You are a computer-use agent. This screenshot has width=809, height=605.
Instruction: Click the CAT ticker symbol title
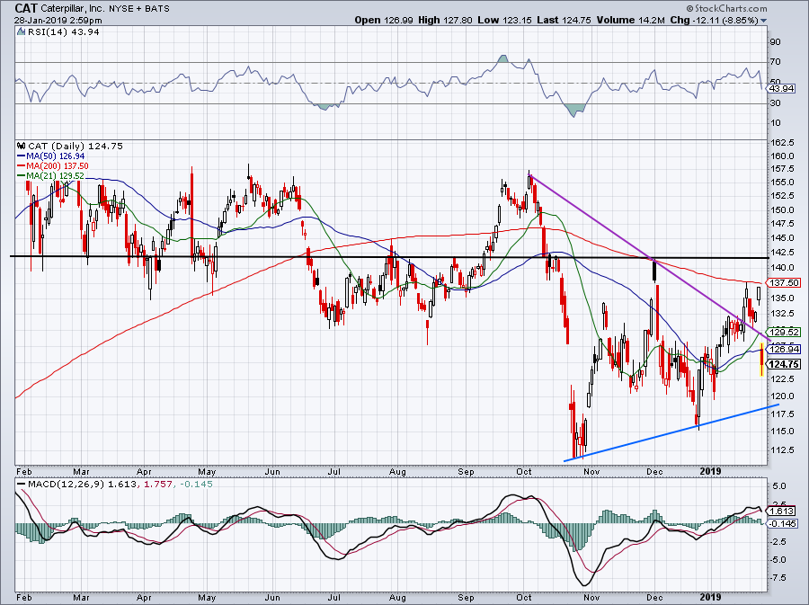[x=26, y=8]
